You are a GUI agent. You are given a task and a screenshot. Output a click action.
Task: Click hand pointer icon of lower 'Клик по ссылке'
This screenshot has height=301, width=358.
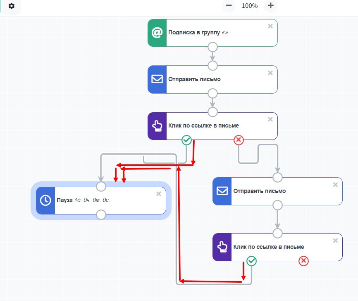click(x=222, y=247)
